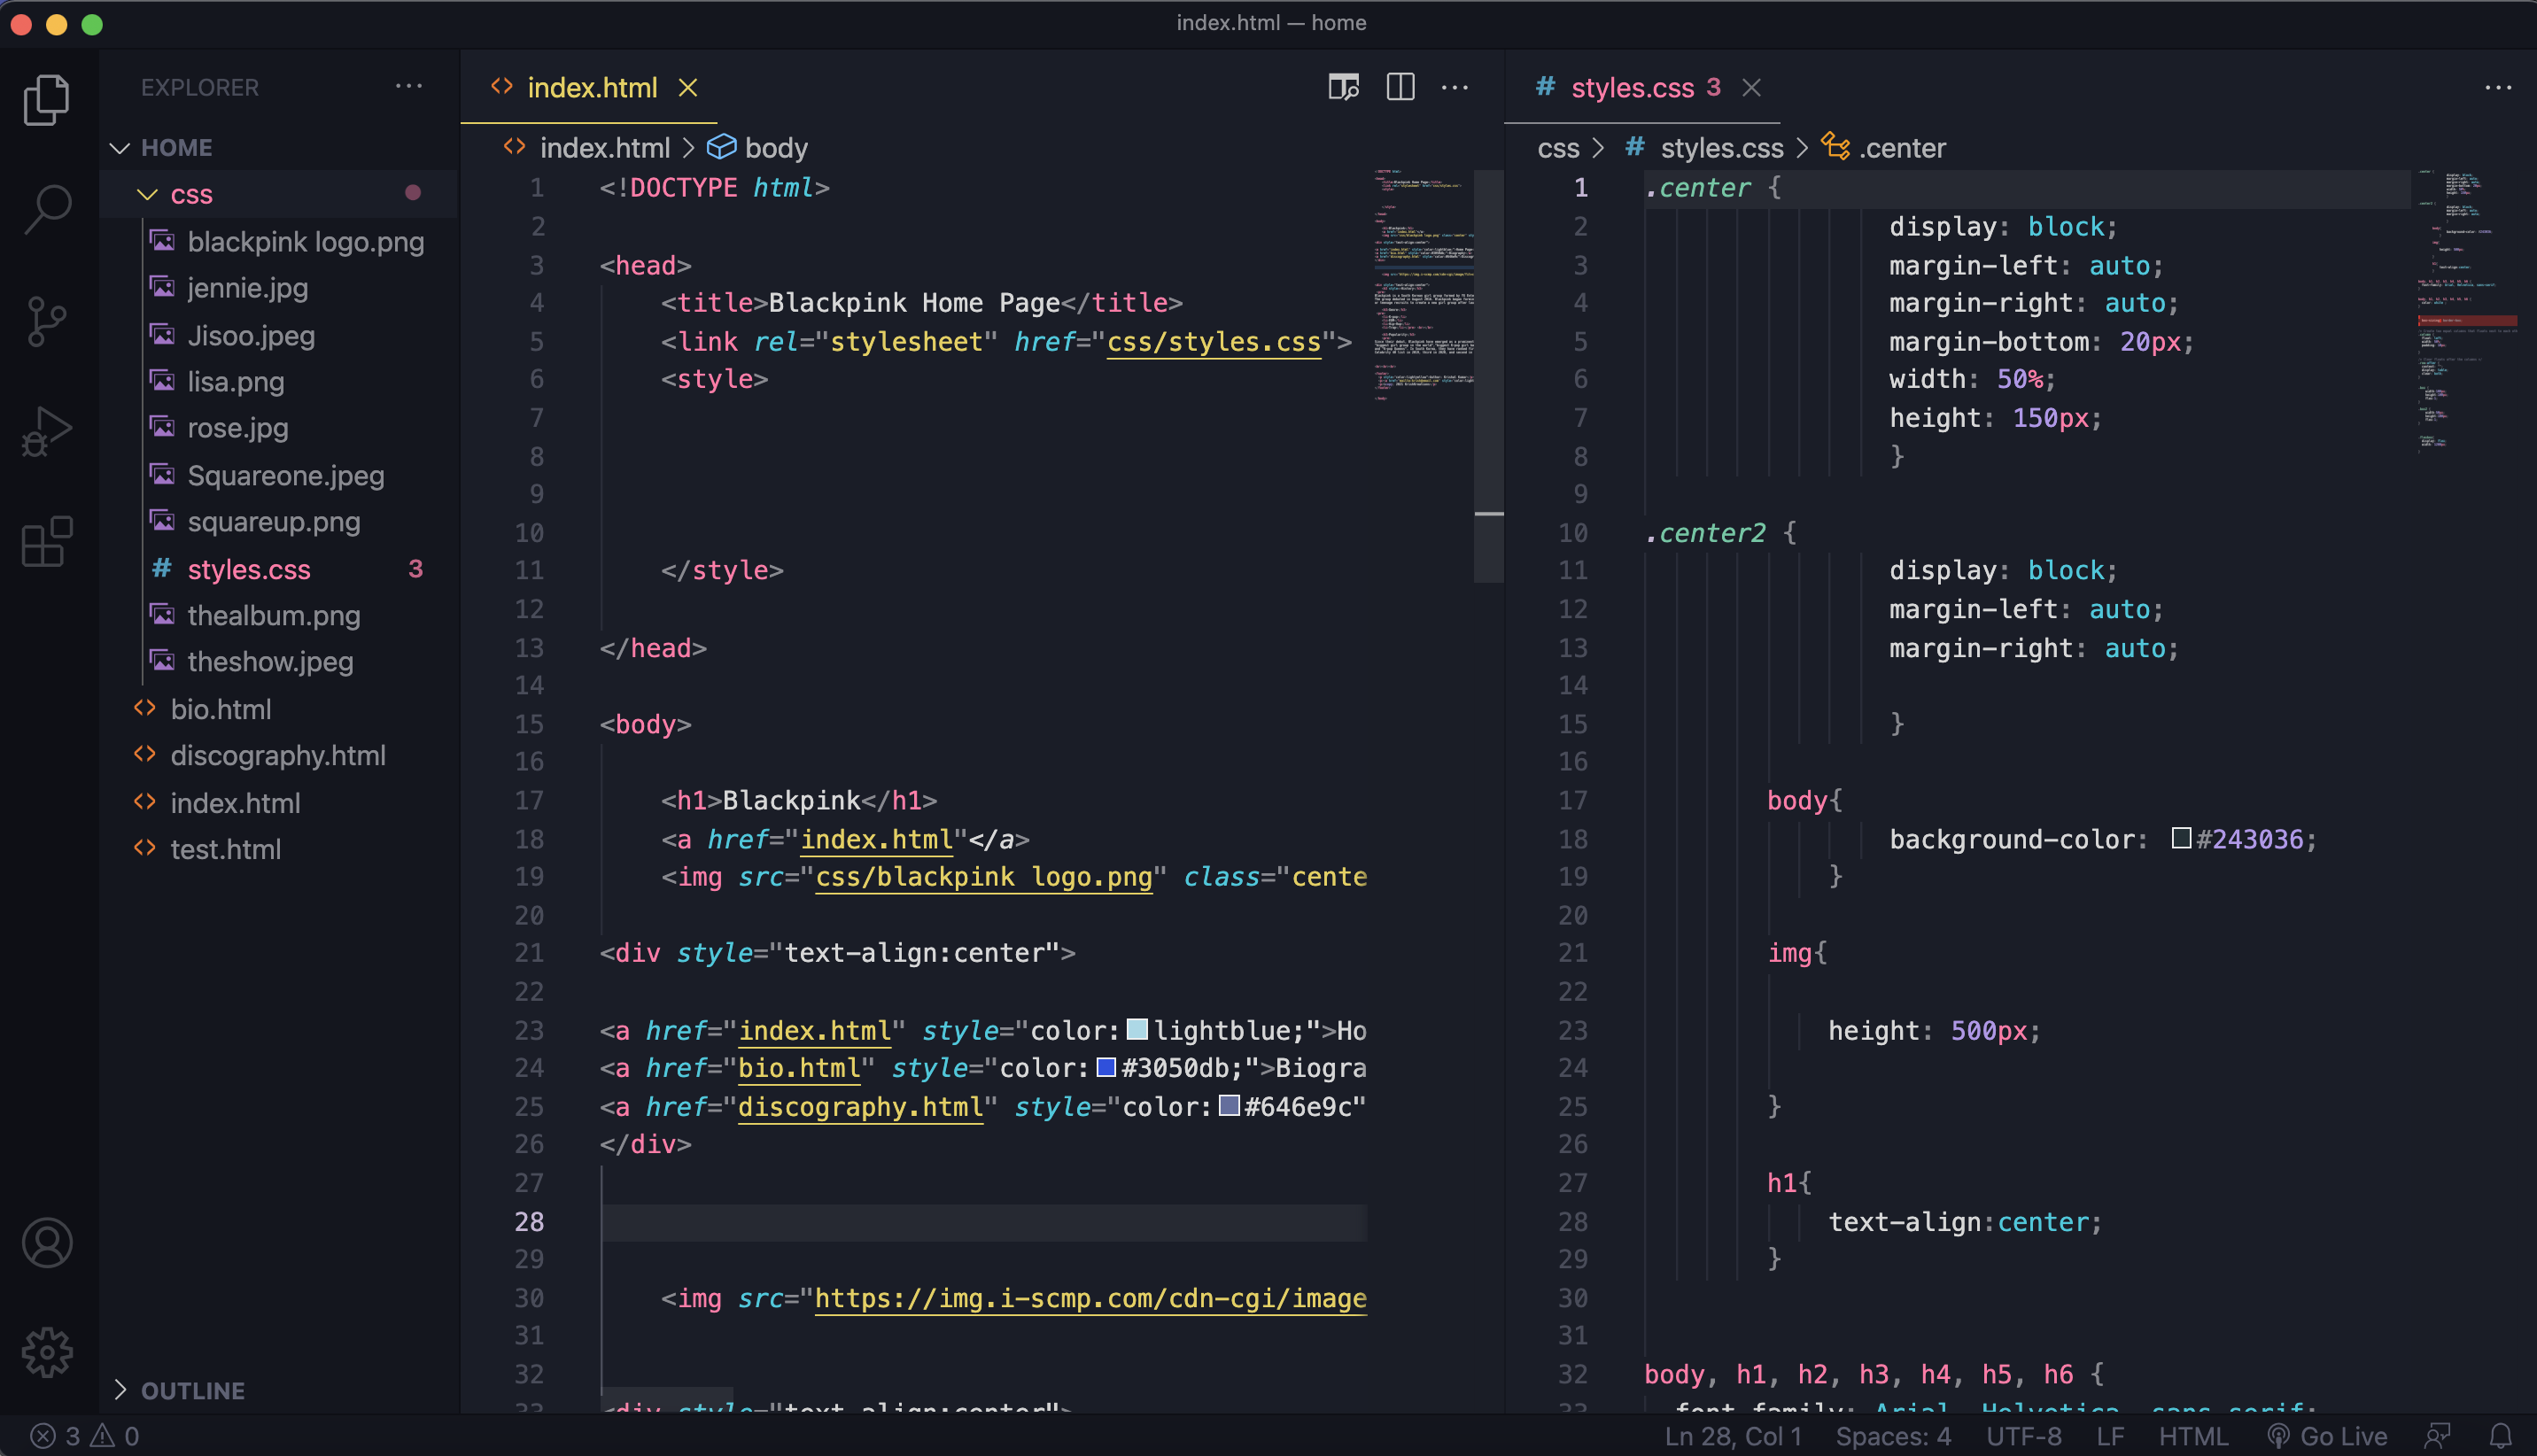The image size is (2537, 1456).
Task: Close the styles.css tab
Action: 1751,88
